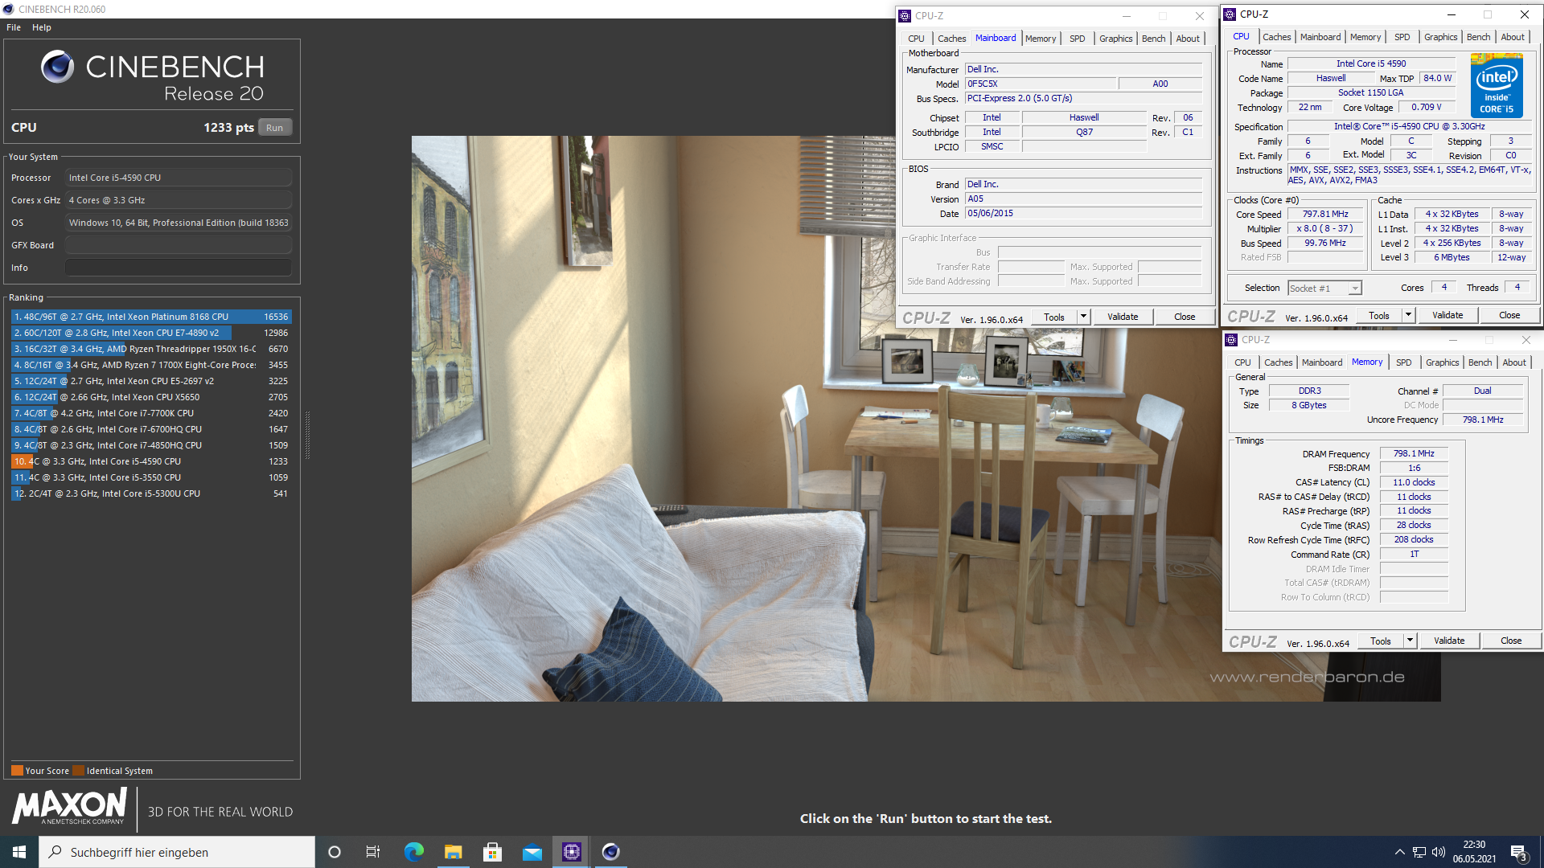Select About tab in Memory CPU-Z window
This screenshot has height=868, width=1544.
point(1514,362)
